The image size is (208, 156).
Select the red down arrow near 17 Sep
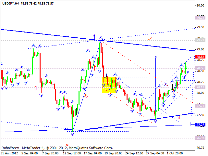coord(86,96)
